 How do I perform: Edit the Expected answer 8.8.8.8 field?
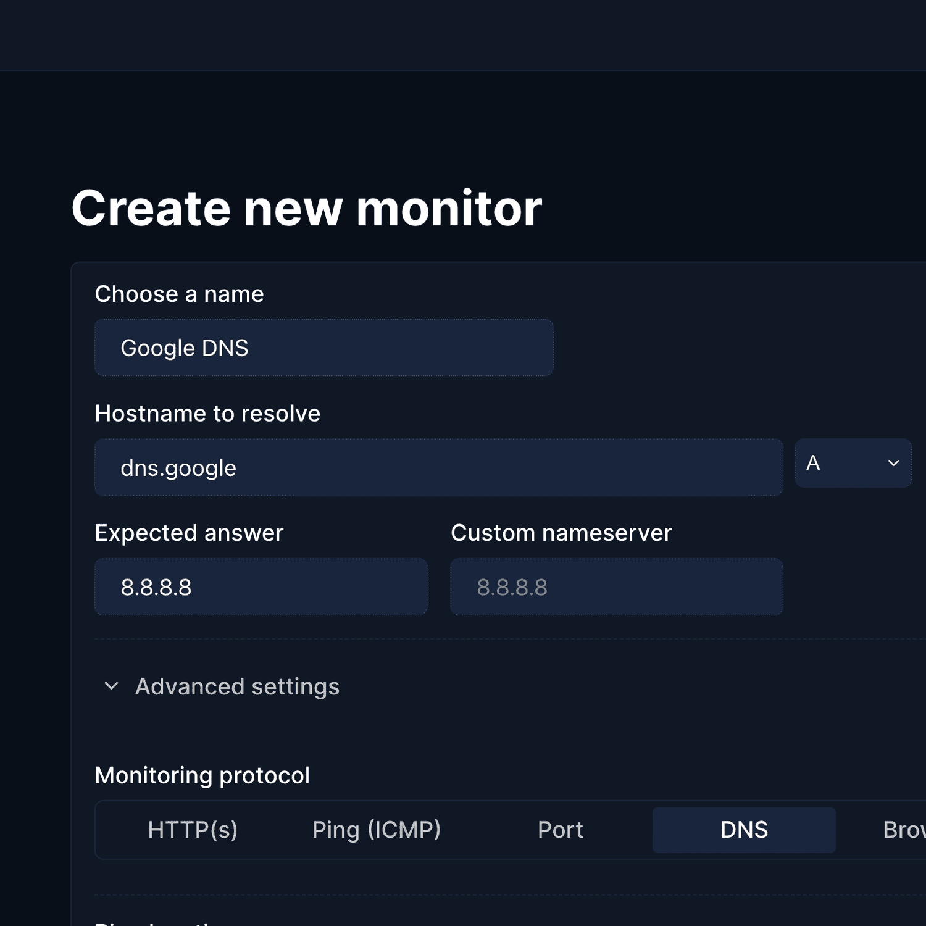point(261,587)
